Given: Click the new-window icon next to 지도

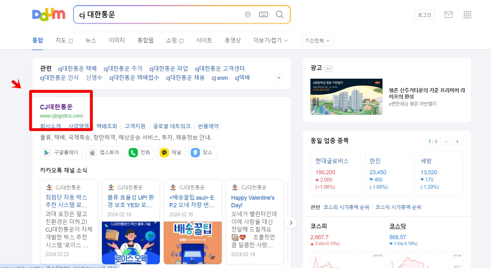Looking at the screenshot, I should point(71,41).
